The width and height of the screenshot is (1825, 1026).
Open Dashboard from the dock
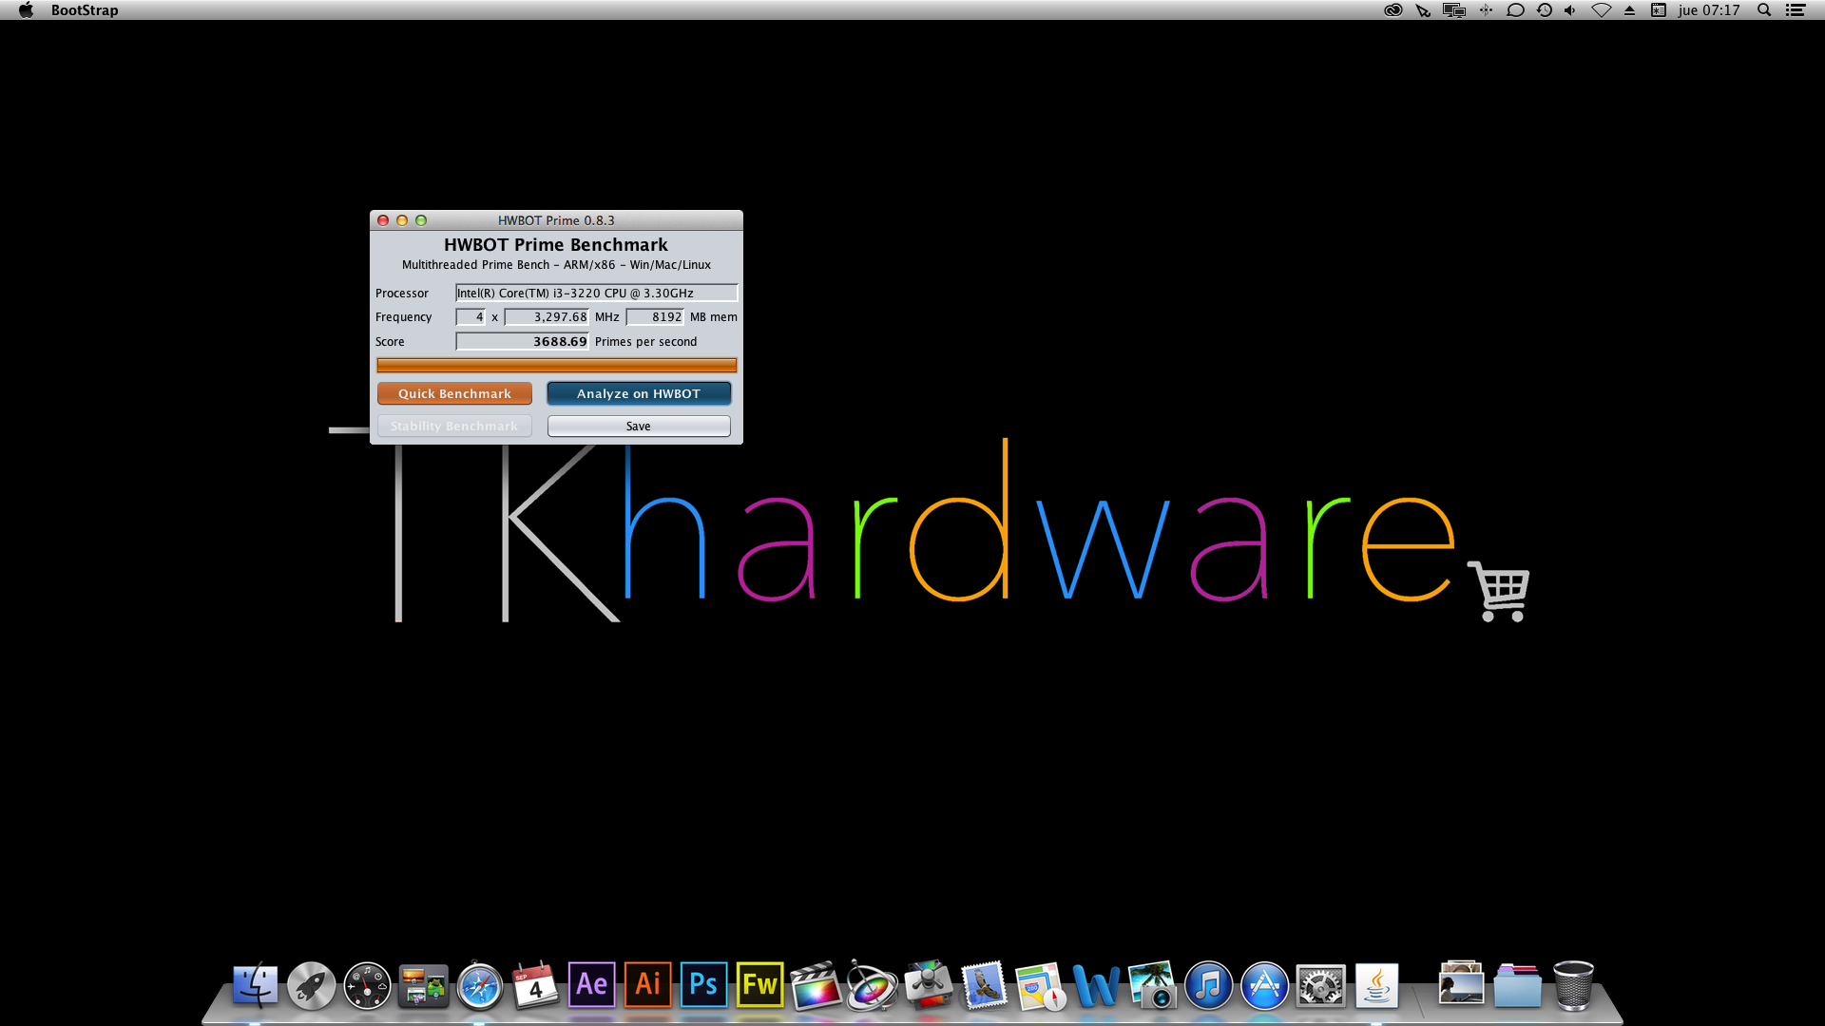click(x=367, y=985)
